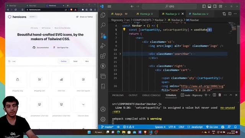245x138 pixels.
Task: Kill the terminal with trash icon
Action: coord(220,95)
